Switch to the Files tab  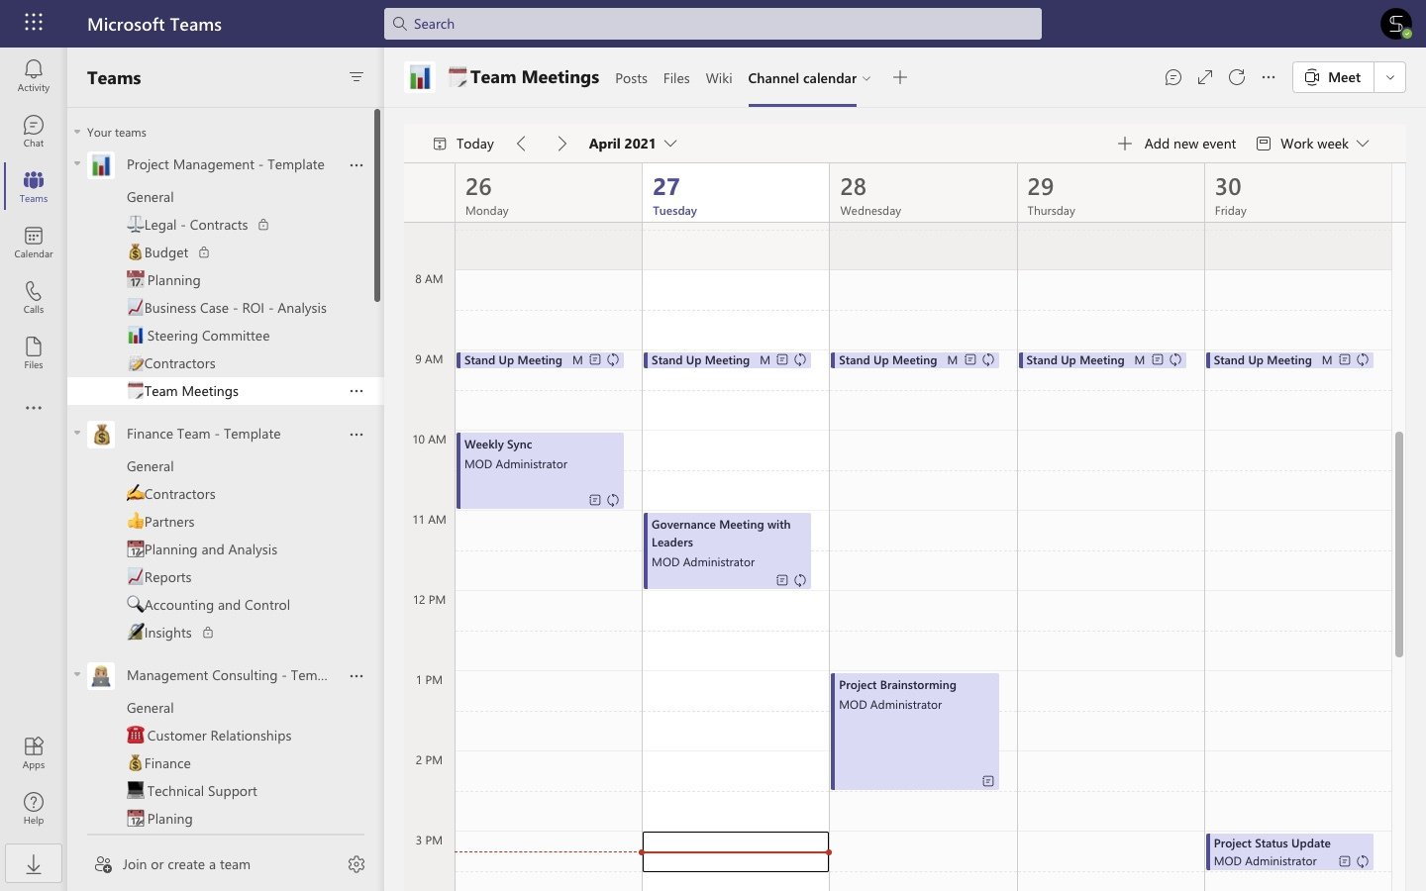pyautogui.click(x=676, y=78)
